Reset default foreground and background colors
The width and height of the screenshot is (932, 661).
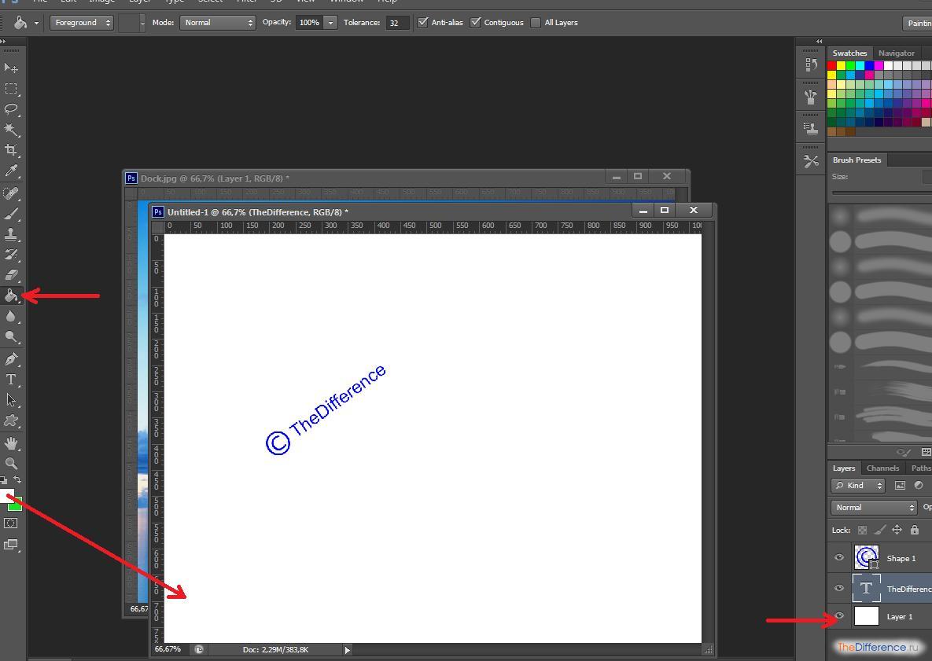click(4, 480)
